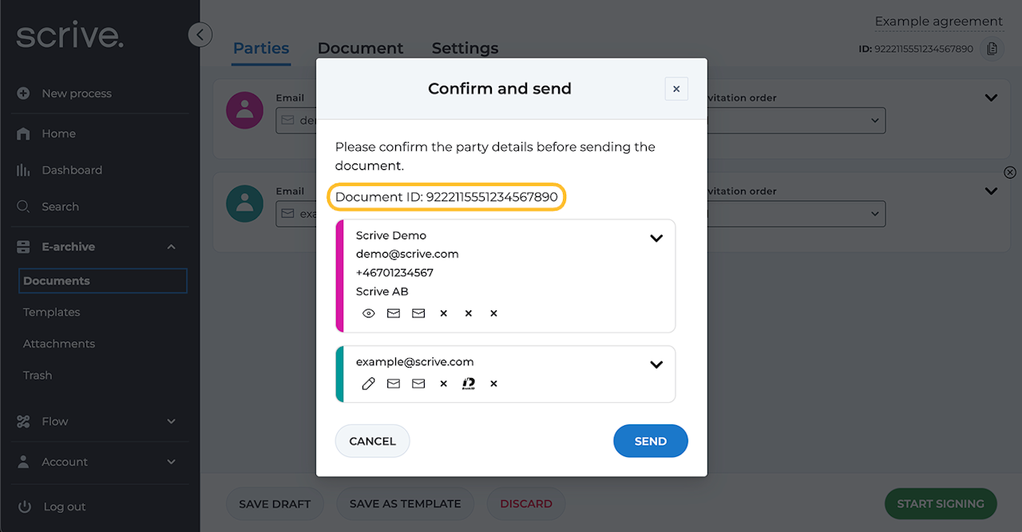This screenshot has height=532, width=1022.
Task: Click the Home icon in the sidebar
Action: coord(23,134)
